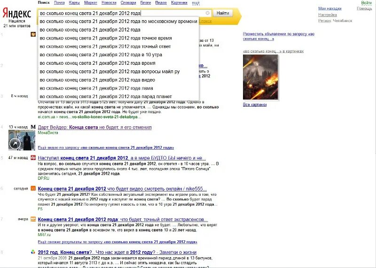This screenshot has width=376, height=268.
Task: Select suggestion ending 'года время'
Action: pos(118,63)
